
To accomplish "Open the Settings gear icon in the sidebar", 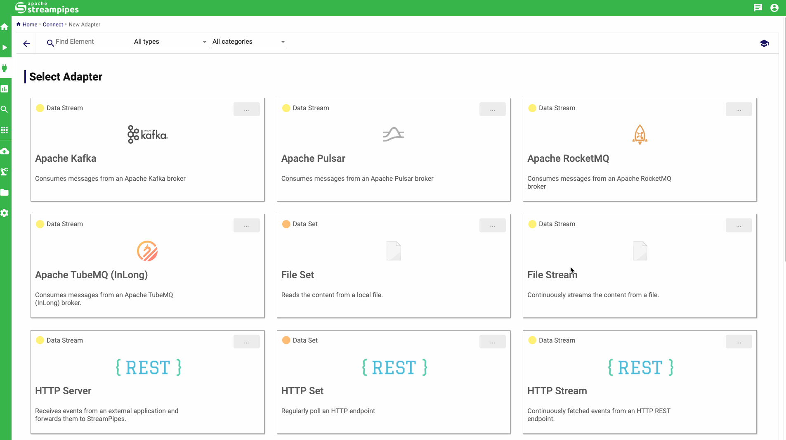I will pos(5,213).
